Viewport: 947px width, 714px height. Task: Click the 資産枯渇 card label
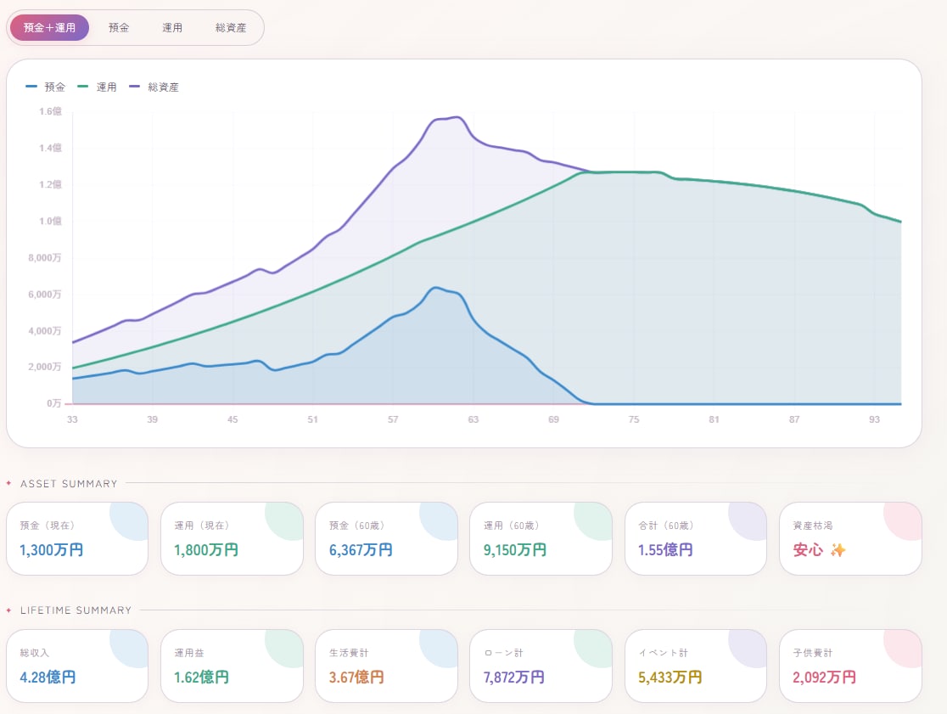tap(813, 526)
